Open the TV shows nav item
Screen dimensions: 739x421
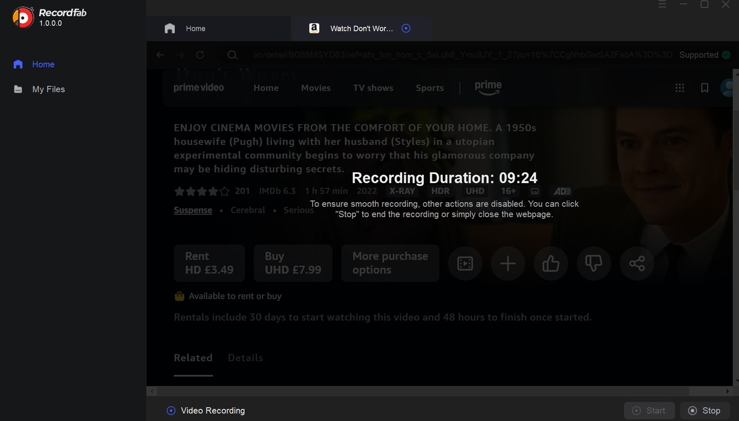[373, 88]
